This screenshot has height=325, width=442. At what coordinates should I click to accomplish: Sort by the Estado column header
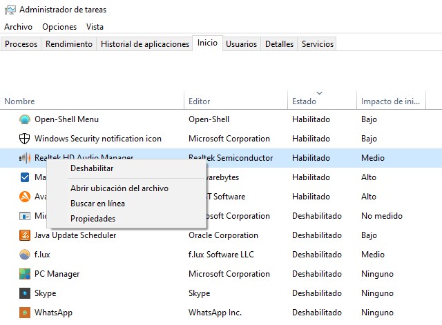point(323,101)
